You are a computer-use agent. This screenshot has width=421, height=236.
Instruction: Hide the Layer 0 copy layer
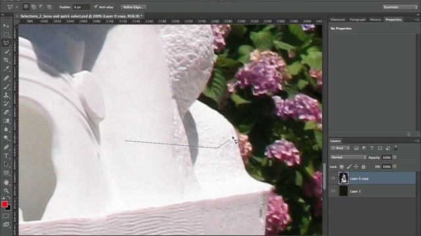point(334,178)
